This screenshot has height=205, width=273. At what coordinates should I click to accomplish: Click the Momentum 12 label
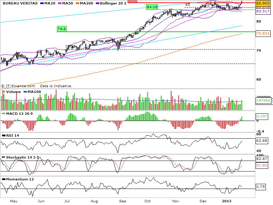(x=20, y=179)
